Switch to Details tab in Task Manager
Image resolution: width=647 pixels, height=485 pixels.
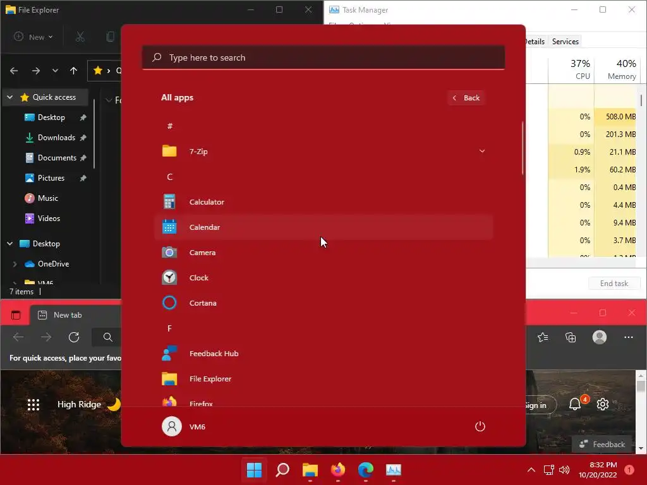click(x=536, y=42)
